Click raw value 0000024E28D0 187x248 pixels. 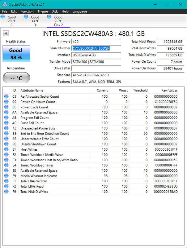166,186
